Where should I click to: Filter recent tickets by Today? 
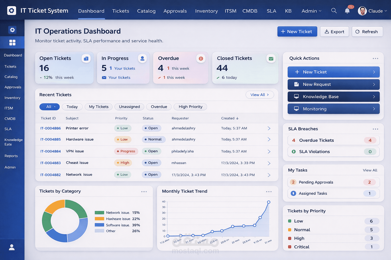coord(72,107)
